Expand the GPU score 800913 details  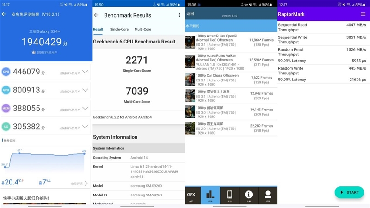point(85,90)
